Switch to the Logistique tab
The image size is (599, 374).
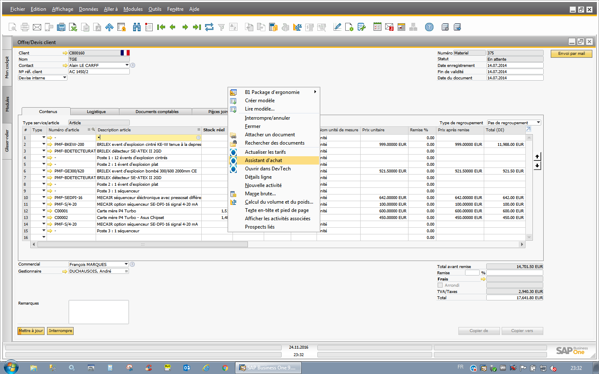tap(96, 112)
